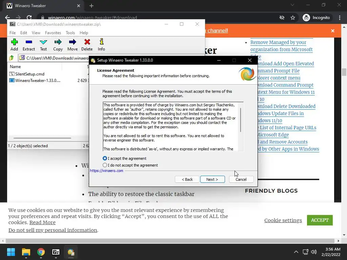Bookmark this page with the star icon
Screen dimensions: 347x260
(x=293, y=18)
